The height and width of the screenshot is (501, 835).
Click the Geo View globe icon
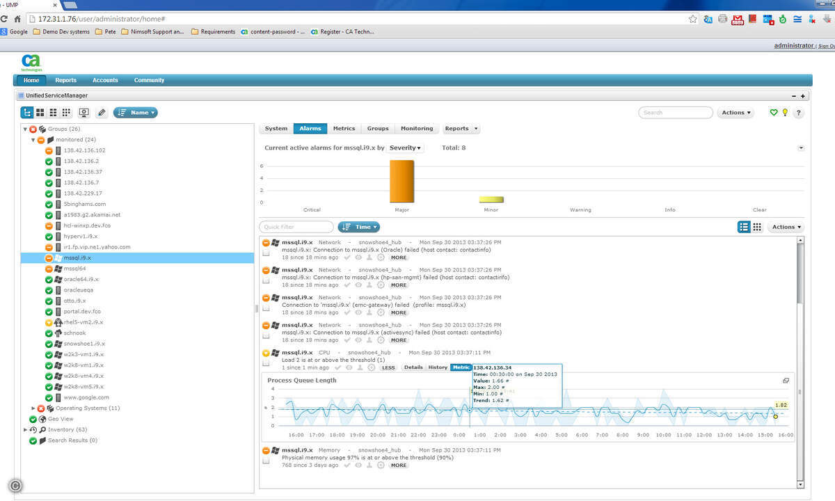click(42, 419)
